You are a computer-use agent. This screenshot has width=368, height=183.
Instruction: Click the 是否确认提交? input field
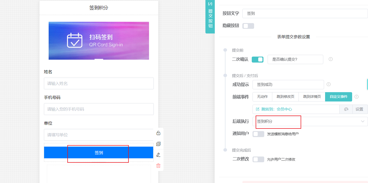point(295,59)
